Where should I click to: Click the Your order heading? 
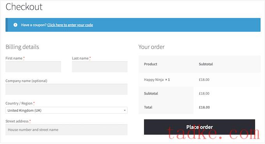pyautogui.click(x=152, y=47)
